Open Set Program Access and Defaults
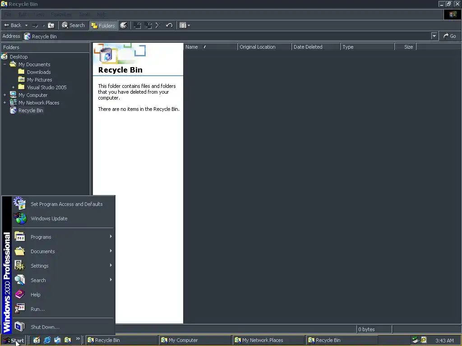Viewport: 462px width, 346px height. point(63,204)
